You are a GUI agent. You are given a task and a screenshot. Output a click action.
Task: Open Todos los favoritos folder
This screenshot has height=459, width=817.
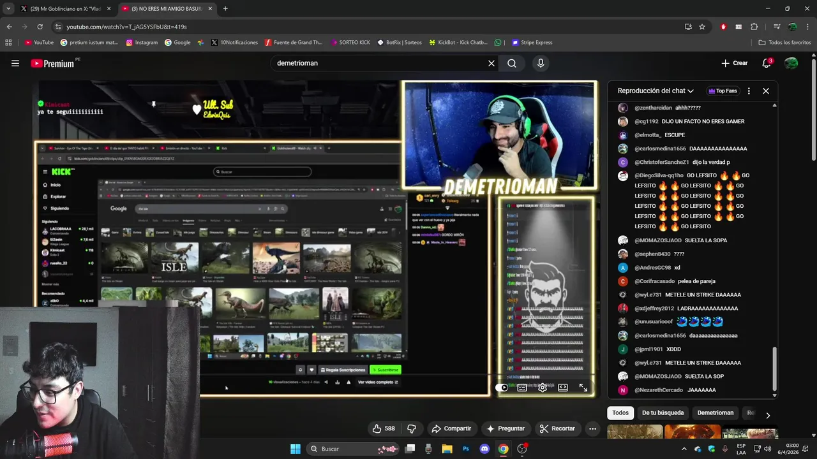click(x=784, y=43)
